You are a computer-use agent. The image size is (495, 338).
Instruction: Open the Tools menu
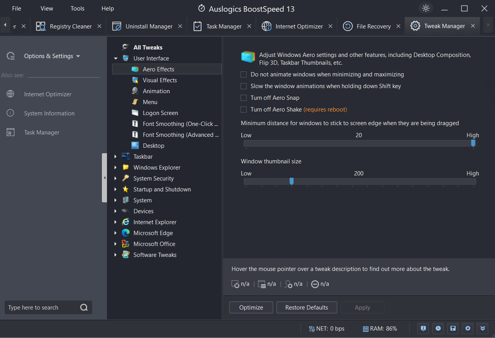coord(77,9)
